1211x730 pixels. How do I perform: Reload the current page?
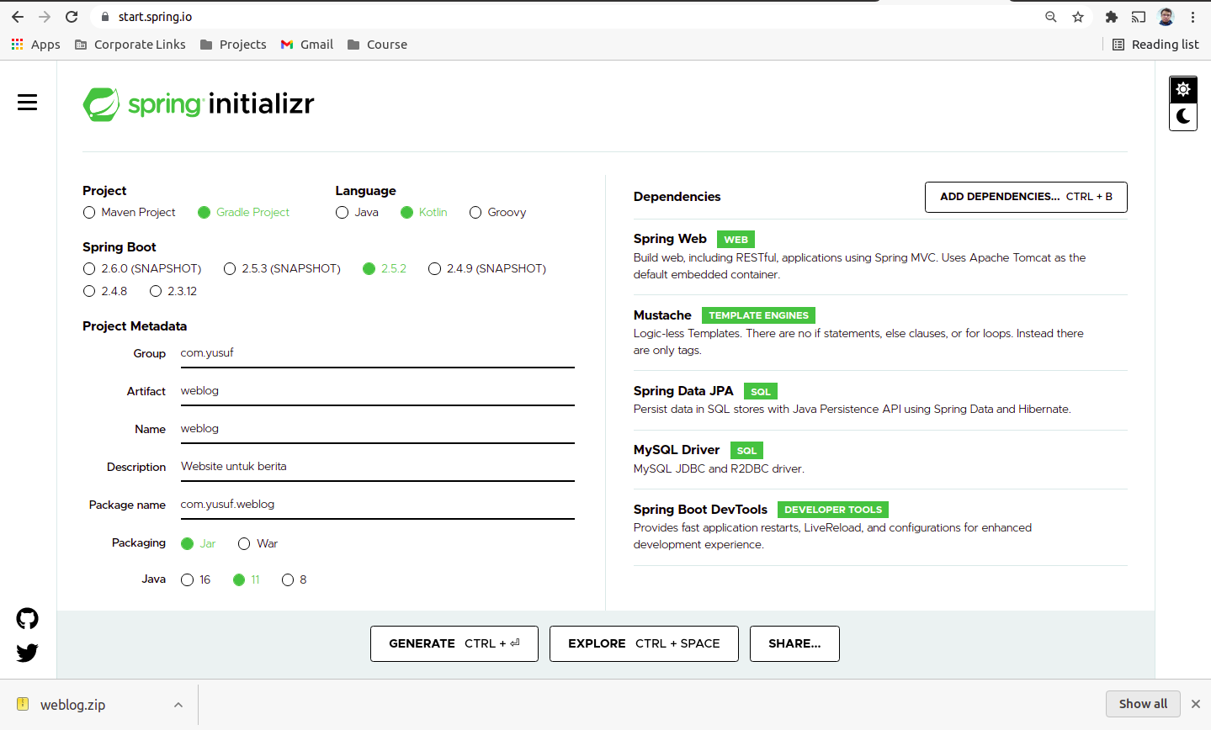coord(72,17)
